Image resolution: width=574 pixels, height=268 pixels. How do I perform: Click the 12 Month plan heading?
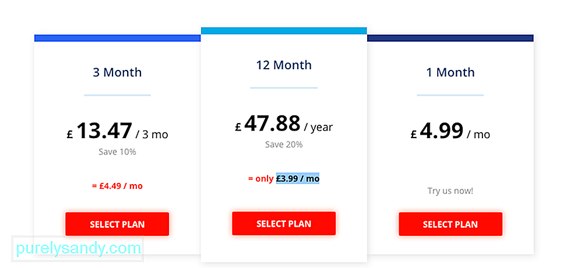[284, 65]
